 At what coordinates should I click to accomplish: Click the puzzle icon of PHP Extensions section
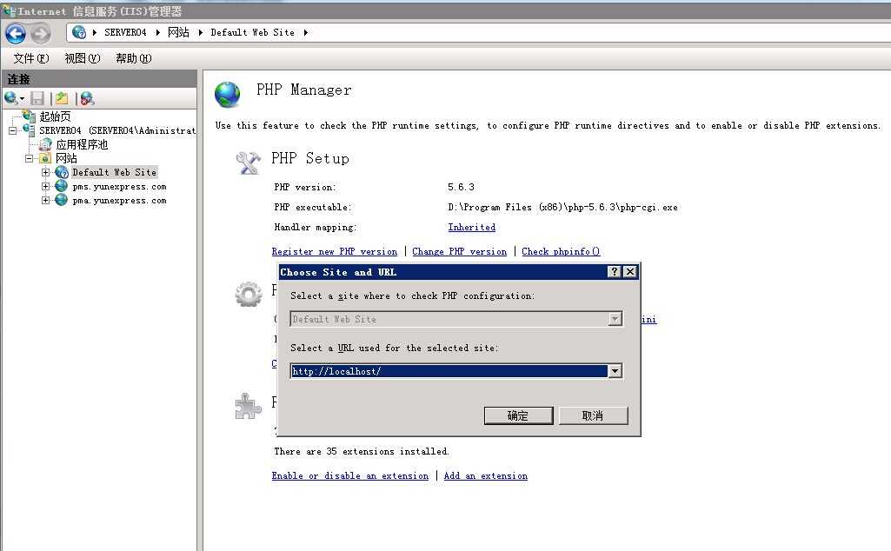pos(249,406)
